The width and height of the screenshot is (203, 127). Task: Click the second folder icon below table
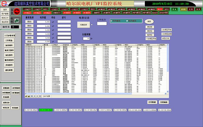[x=28, y=96]
